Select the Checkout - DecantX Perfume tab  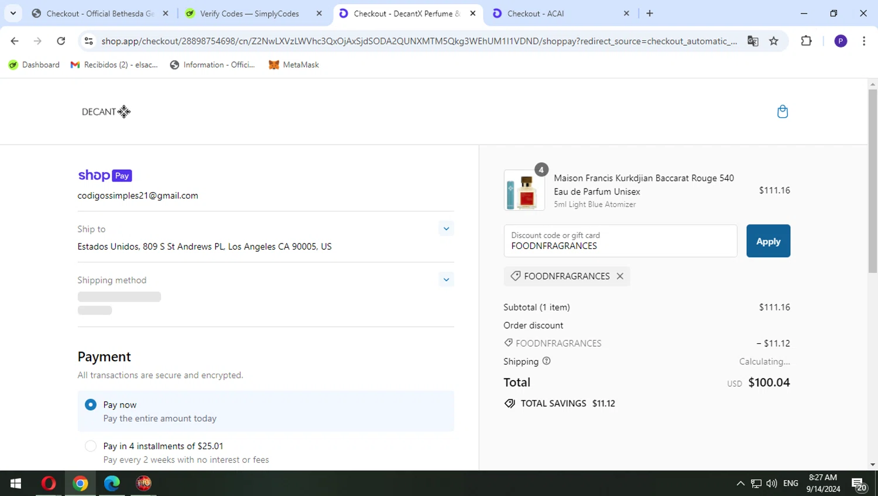[408, 13]
